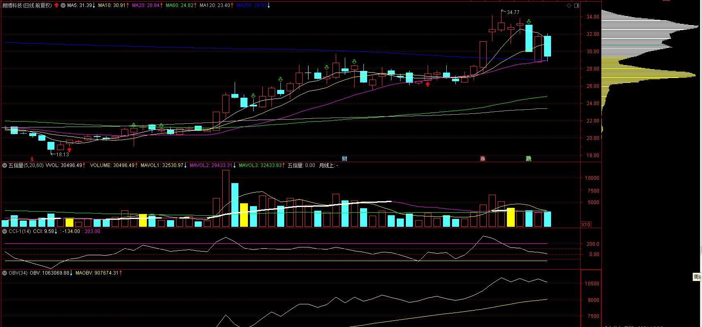The height and width of the screenshot is (327, 702).
Task: Click the red up-arrow signal near 18.13 low
Action: click(x=69, y=150)
